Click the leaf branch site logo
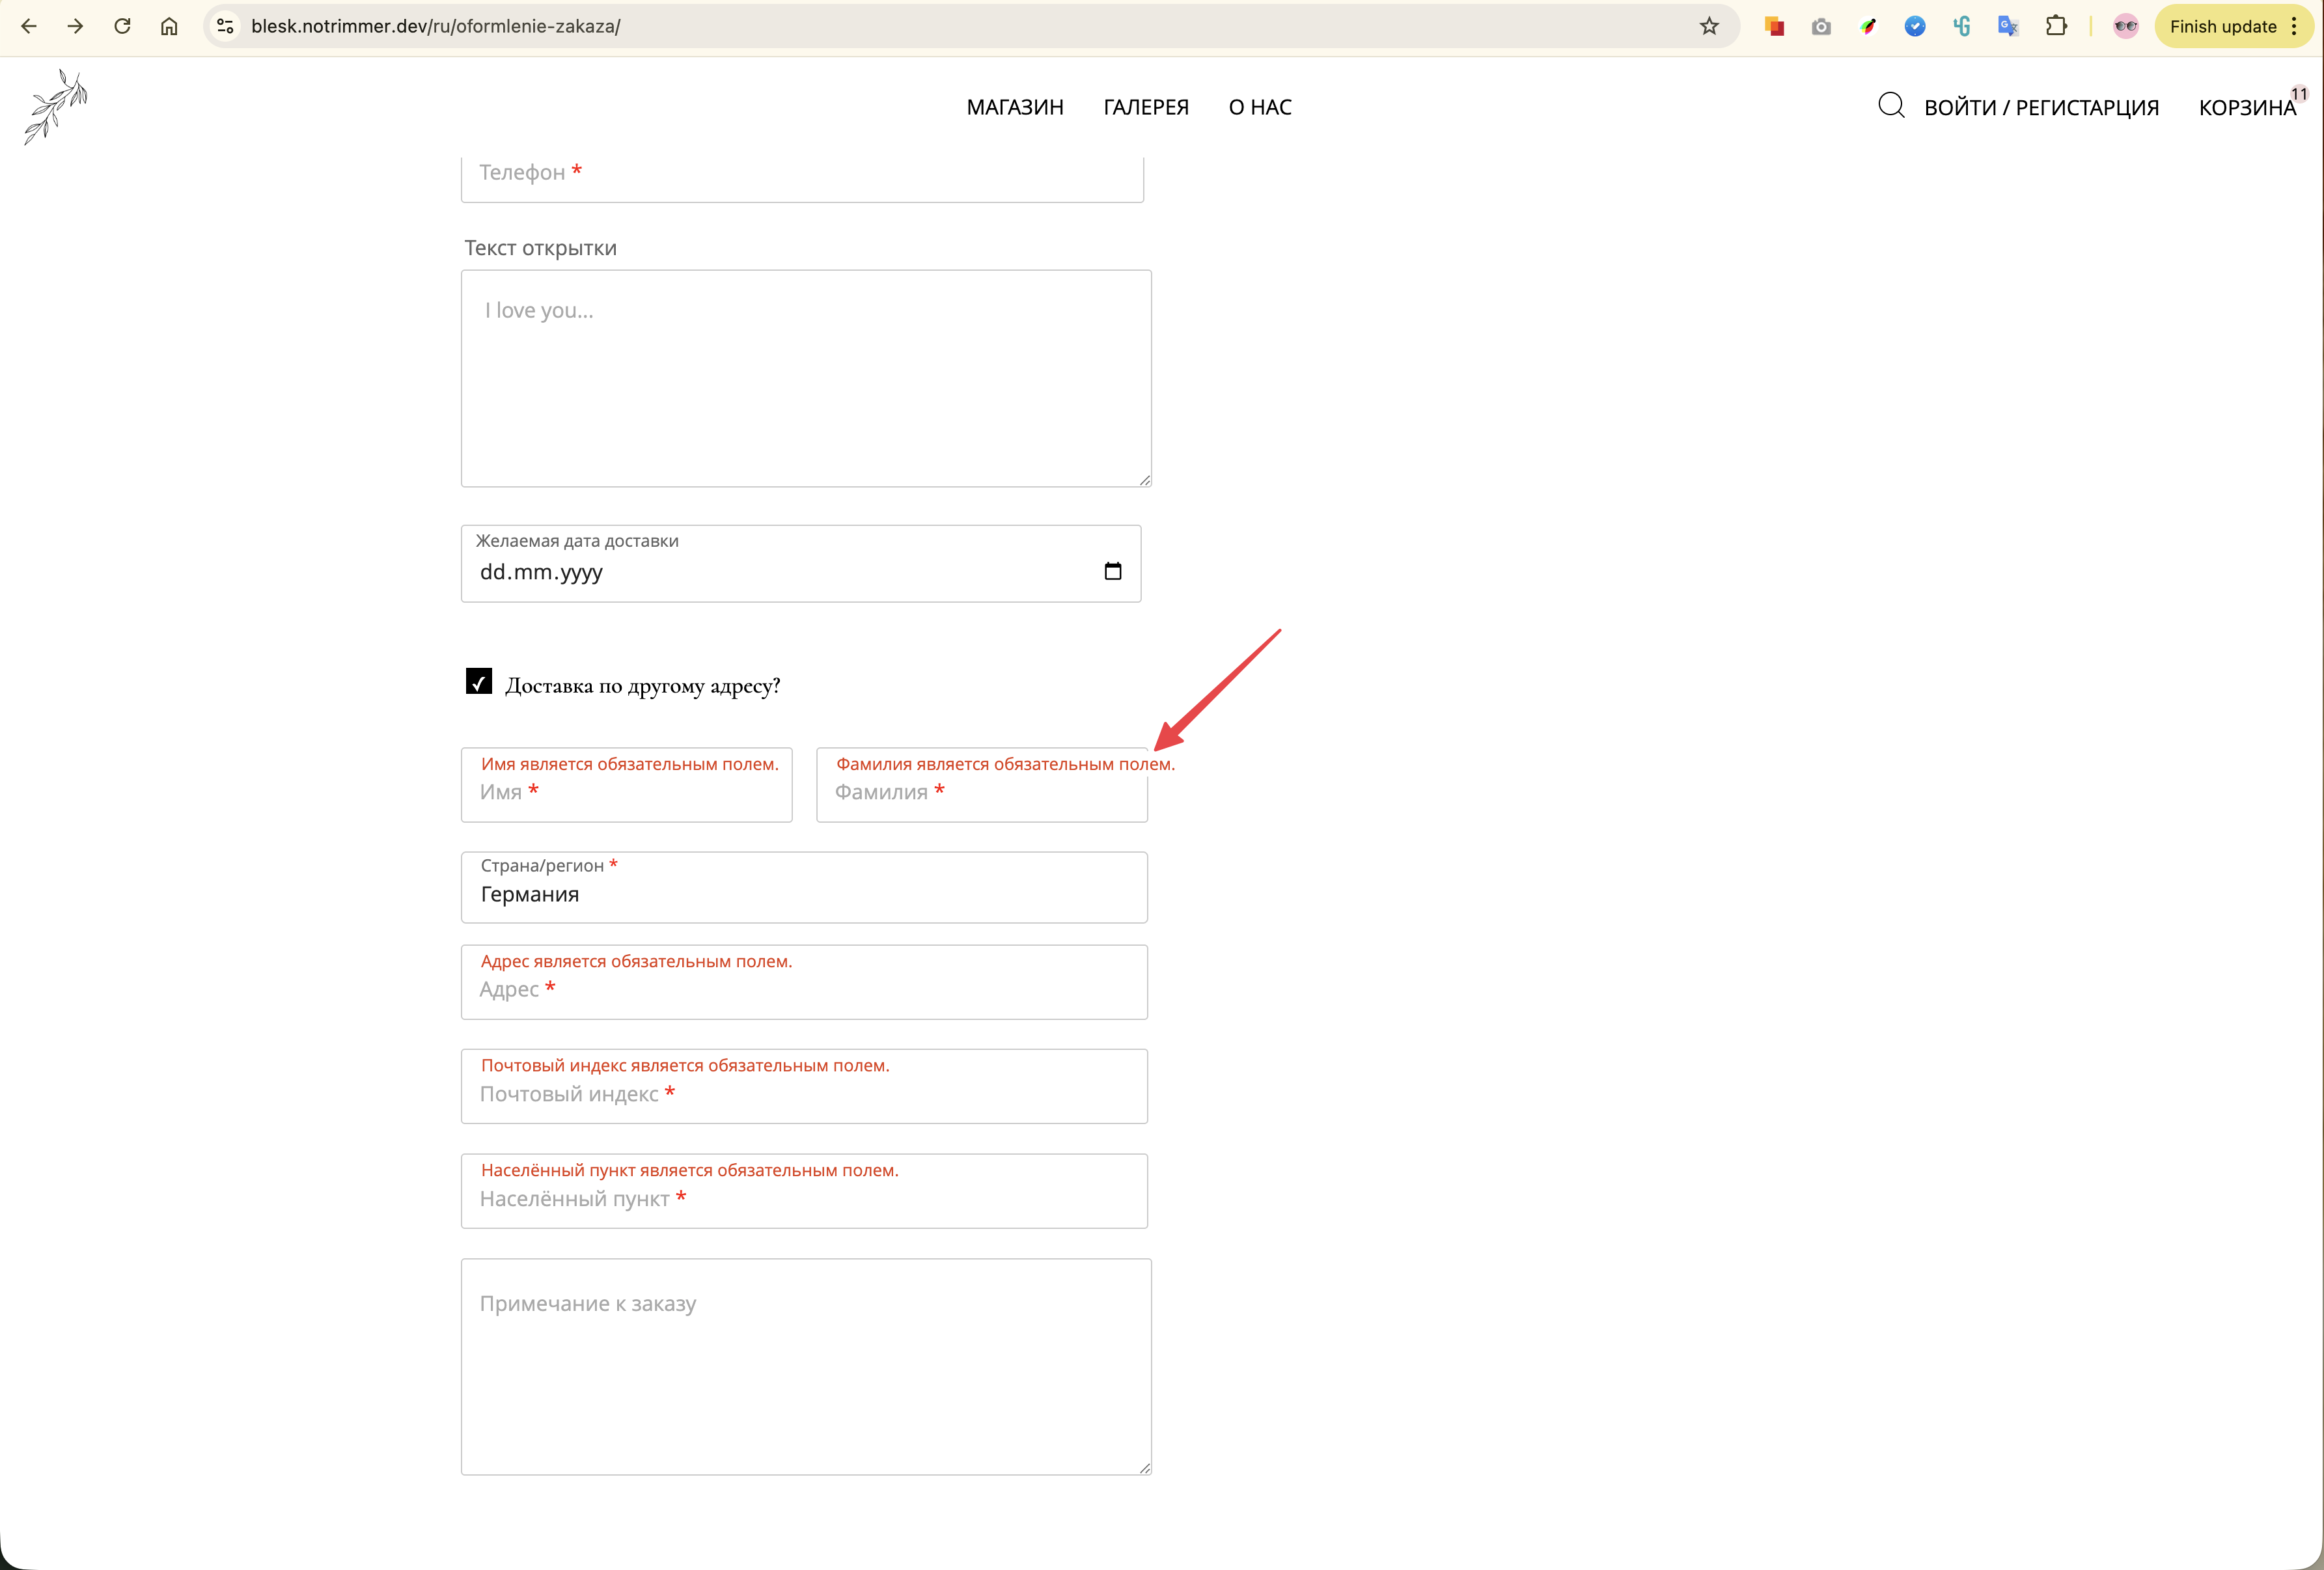Screen dimensions: 2324x1570 [x=56, y=106]
